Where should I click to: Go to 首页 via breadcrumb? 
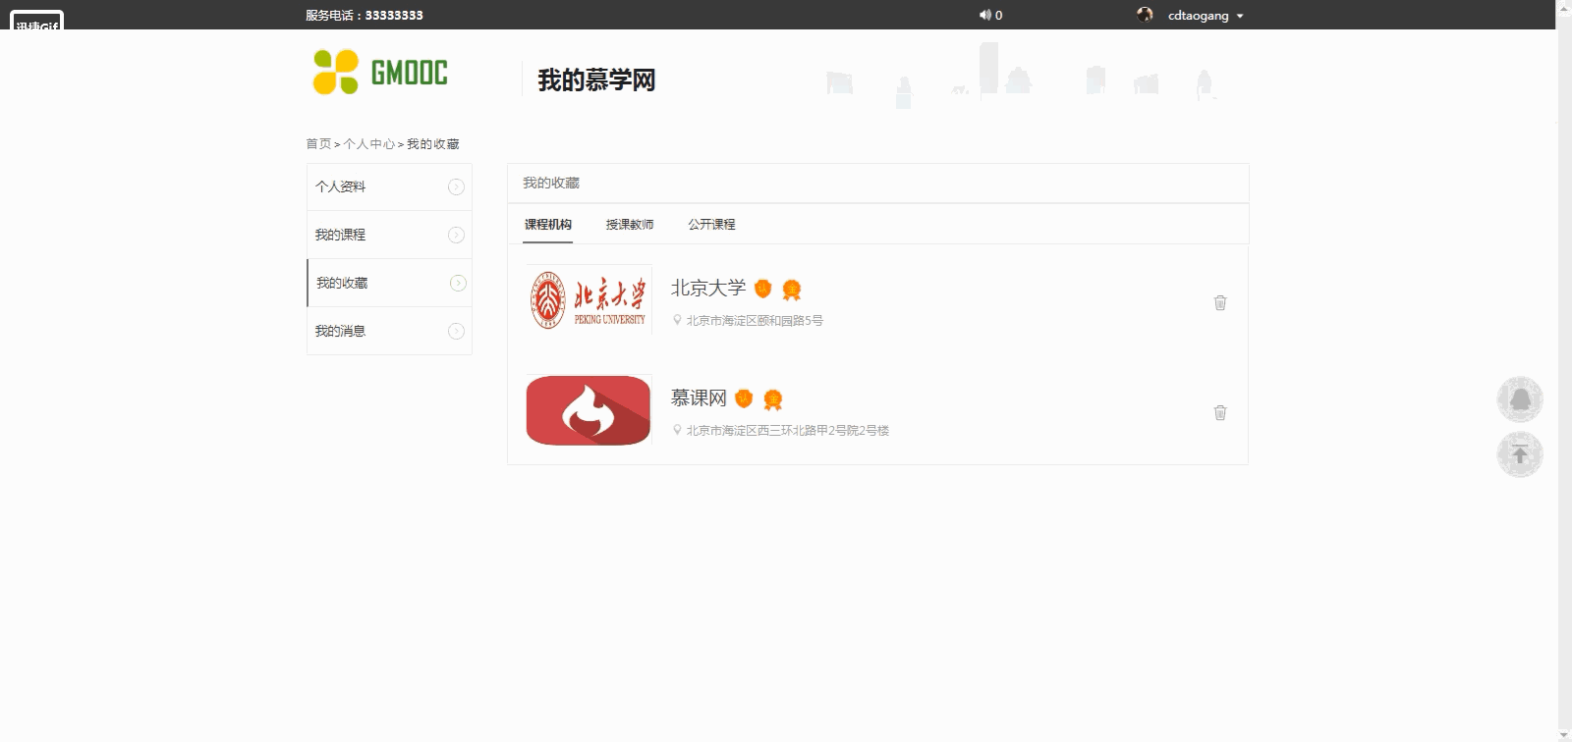(318, 143)
